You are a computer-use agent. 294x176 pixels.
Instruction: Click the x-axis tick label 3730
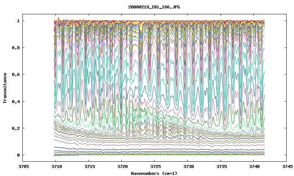coord(189,166)
